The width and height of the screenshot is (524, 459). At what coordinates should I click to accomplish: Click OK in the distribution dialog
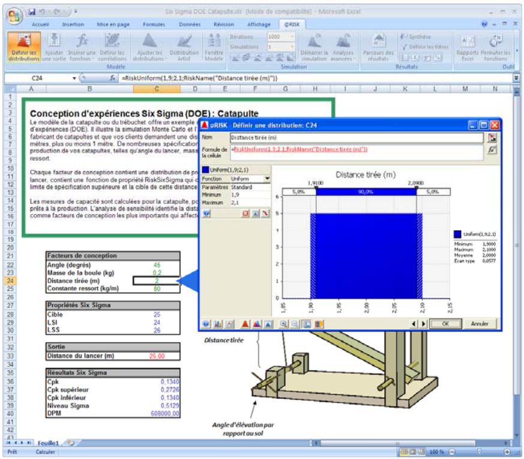click(445, 324)
